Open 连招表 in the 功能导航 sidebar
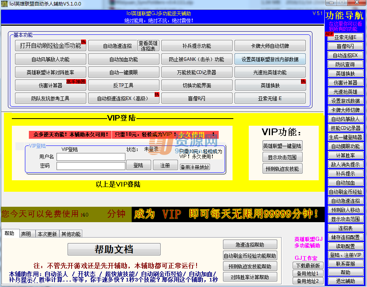 (346, 228)
